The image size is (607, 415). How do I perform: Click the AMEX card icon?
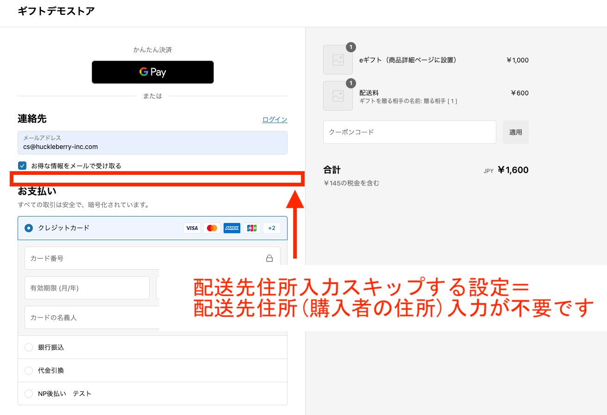tap(232, 228)
